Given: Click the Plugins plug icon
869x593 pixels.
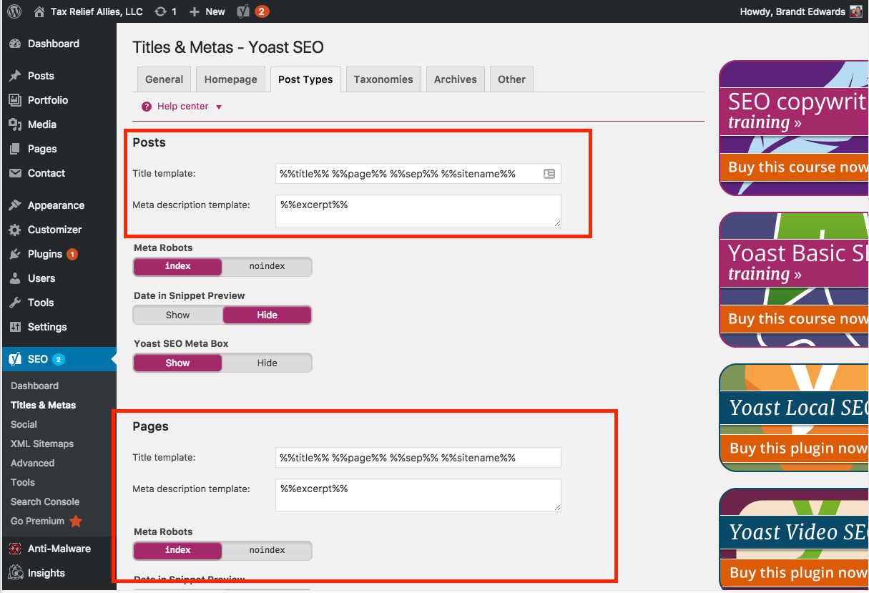Looking at the screenshot, I should click(15, 254).
